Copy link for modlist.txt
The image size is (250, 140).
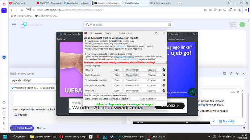151,91
